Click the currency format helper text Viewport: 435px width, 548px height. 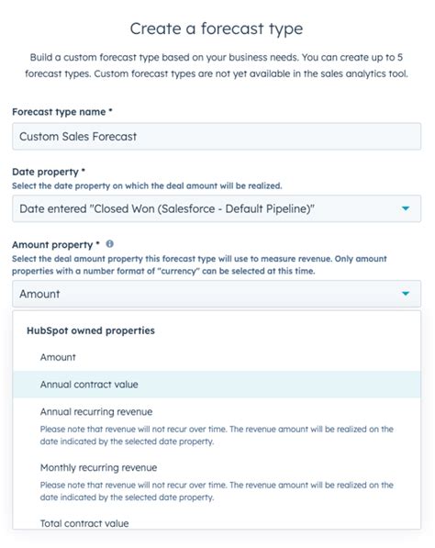(199, 265)
